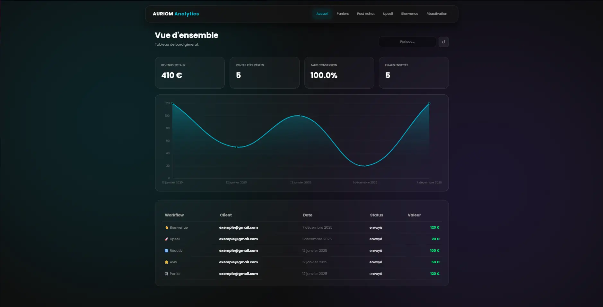The width and height of the screenshot is (603, 307).
Task: Click the refresh icon beside the Période field
Action: pos(443,42)
